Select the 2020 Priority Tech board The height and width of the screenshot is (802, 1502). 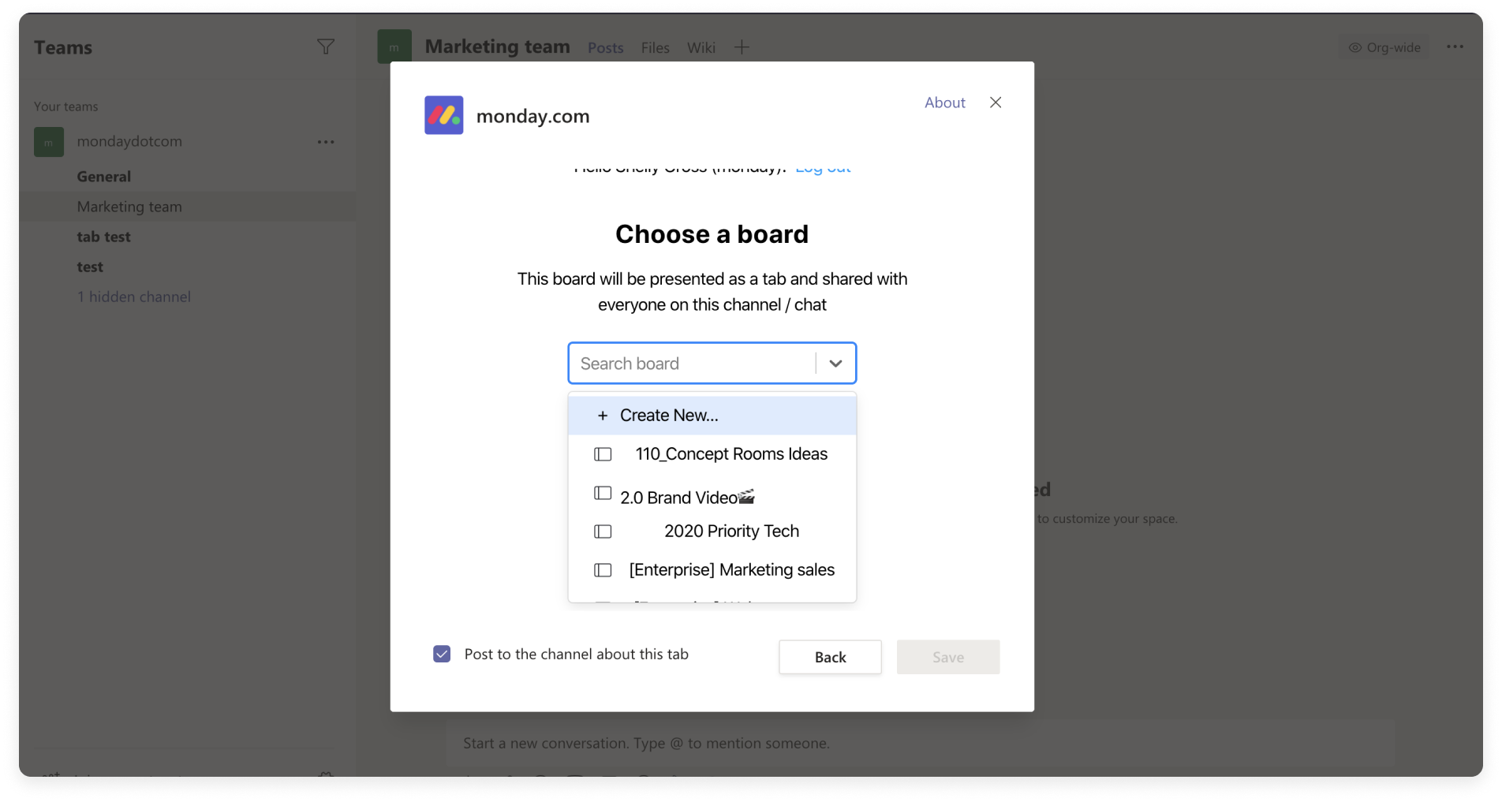(x=730, y=531)
